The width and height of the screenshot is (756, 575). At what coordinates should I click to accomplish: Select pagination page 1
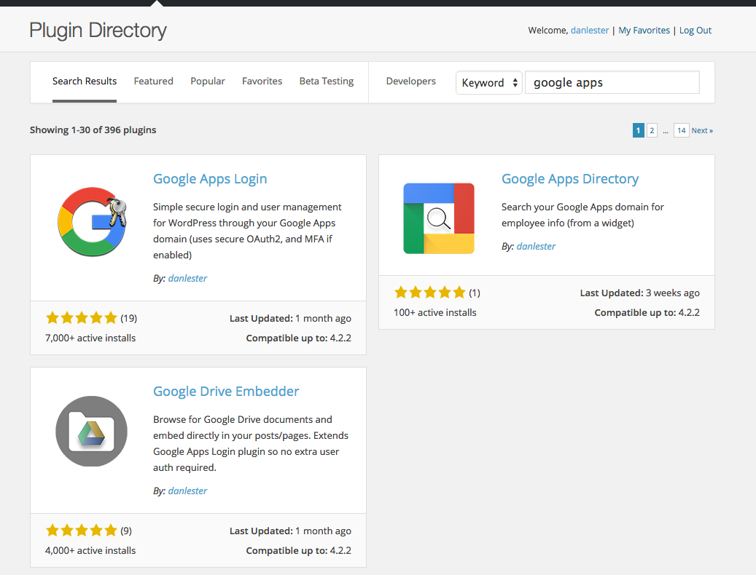click(639, 130)
